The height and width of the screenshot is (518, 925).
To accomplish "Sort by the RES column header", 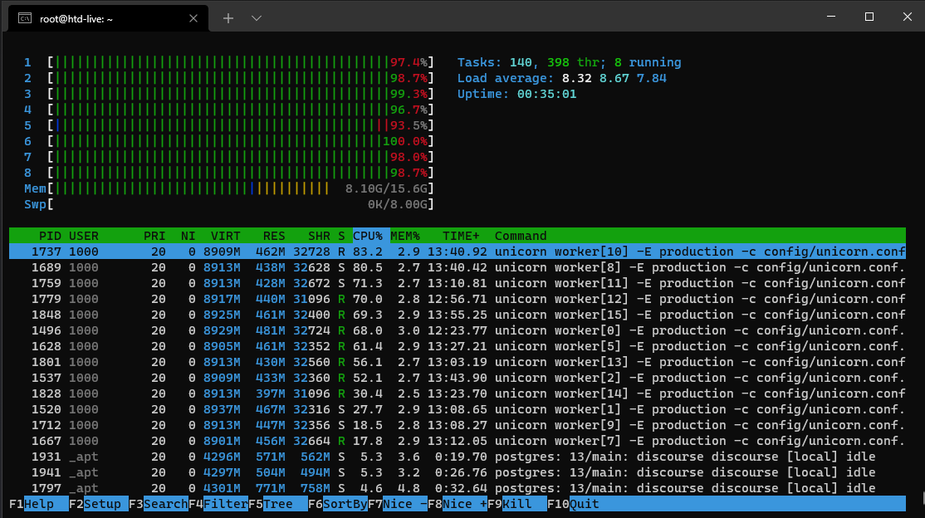I will click(x=274, y=236).
